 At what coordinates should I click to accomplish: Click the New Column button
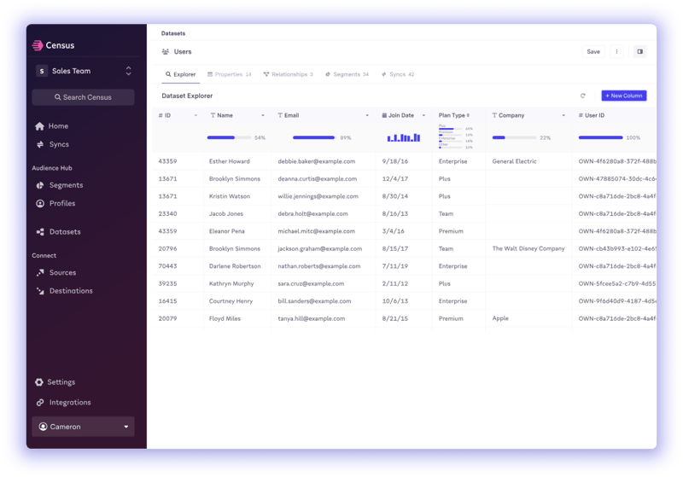623,96
